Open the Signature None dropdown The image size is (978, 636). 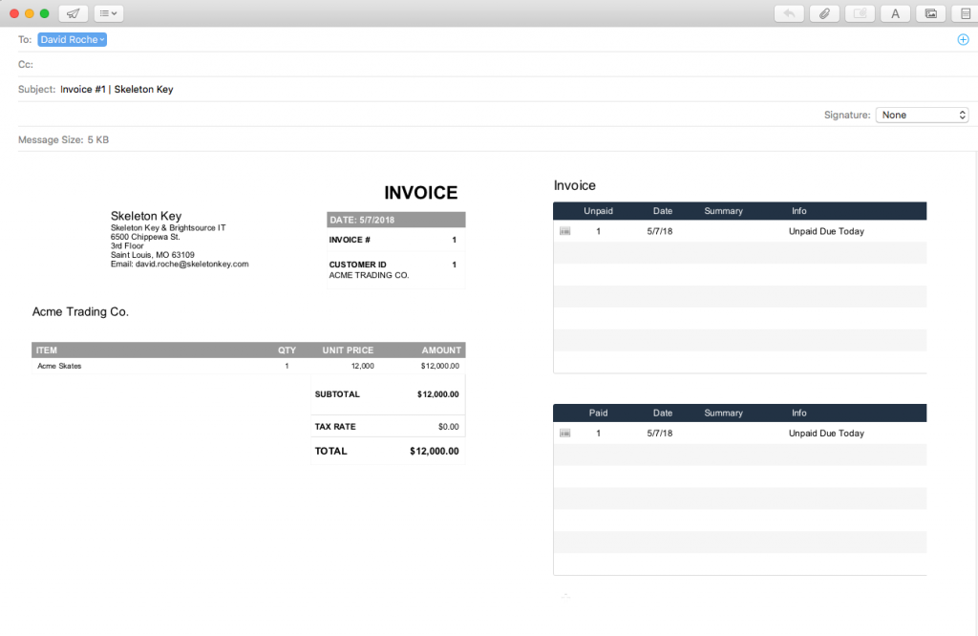923,115
